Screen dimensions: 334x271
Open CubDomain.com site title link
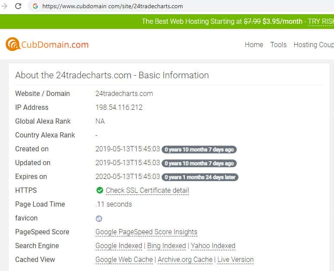tap(55, 45)
